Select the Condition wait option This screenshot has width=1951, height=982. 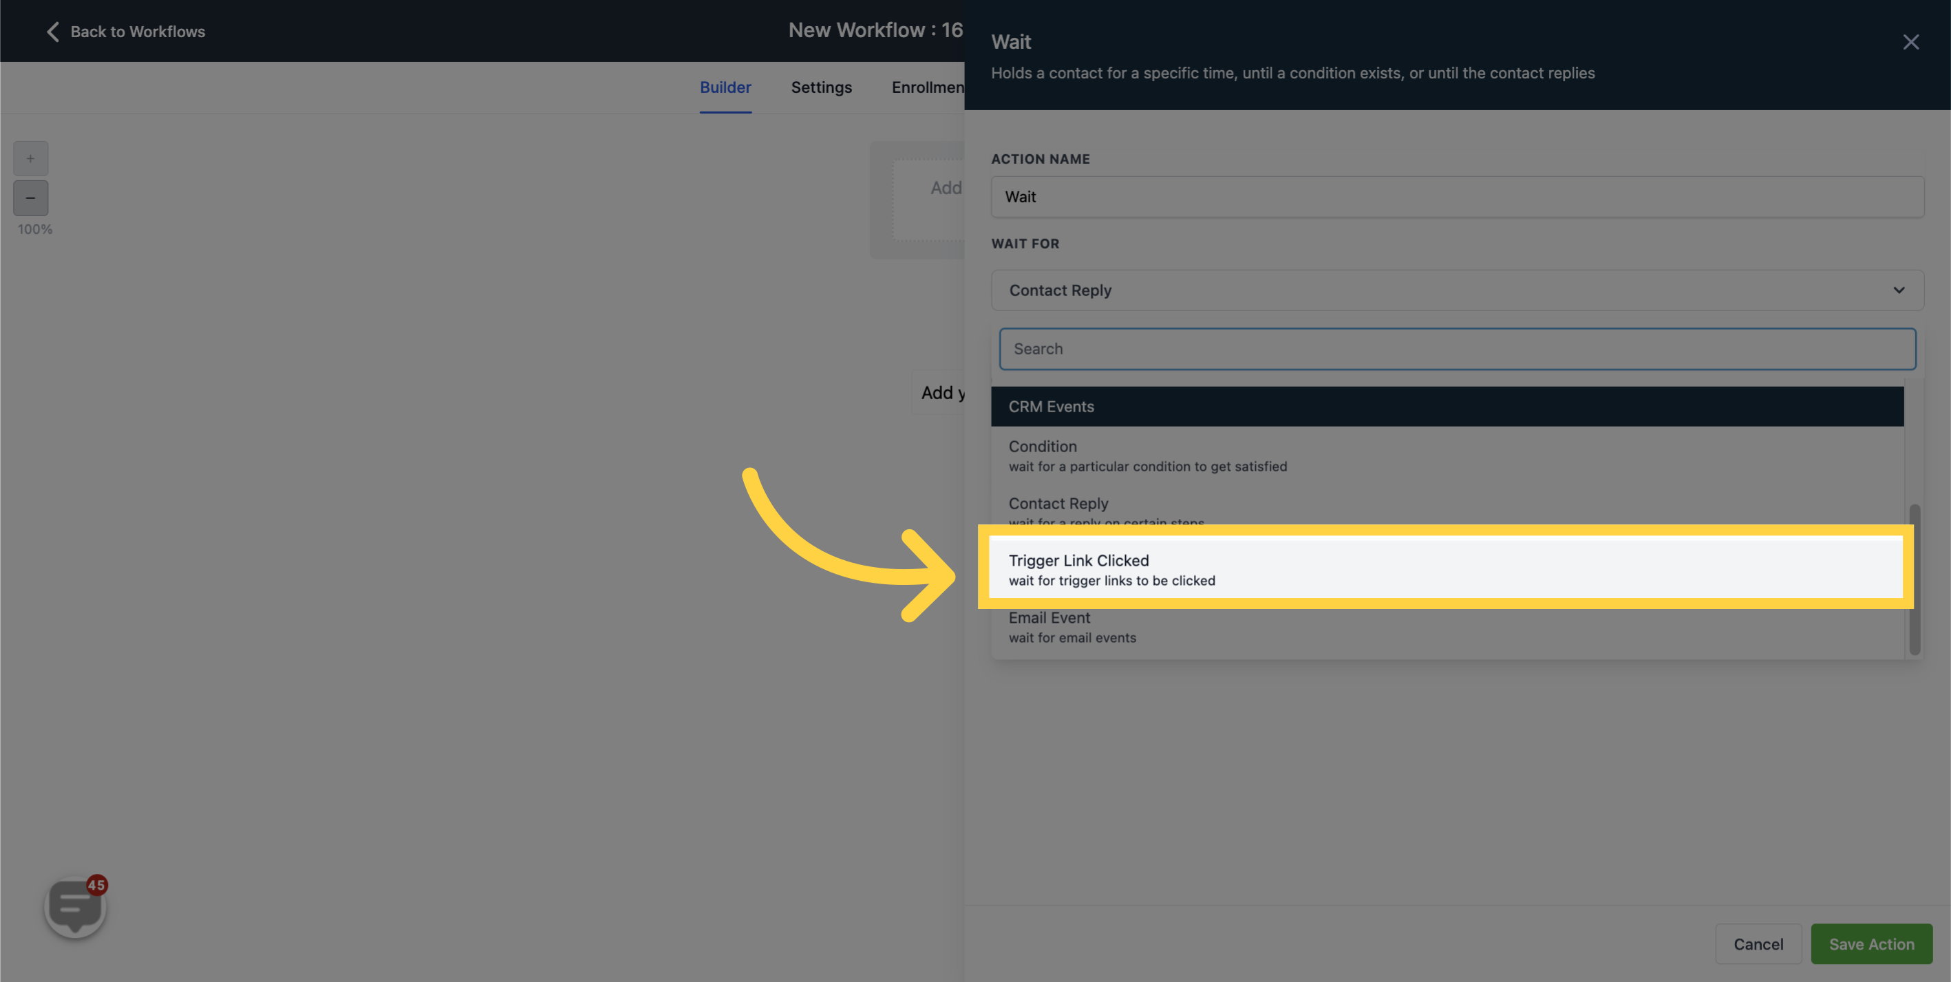click(x=1447, y=455)
